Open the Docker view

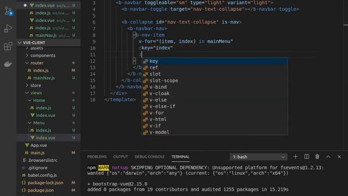click(8, 64)
